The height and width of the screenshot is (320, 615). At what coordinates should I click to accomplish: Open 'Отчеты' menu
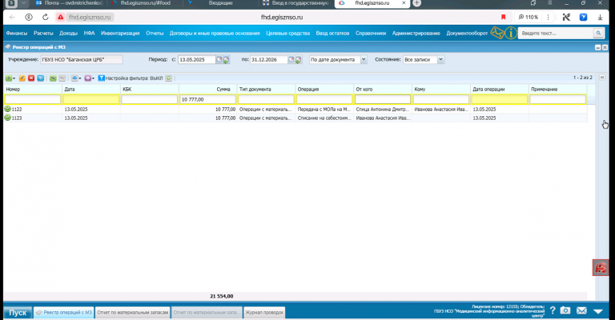(155, 34)
